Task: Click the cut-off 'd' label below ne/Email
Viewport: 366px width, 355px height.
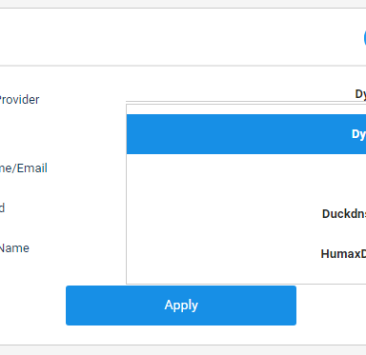Action: [2, 207]
